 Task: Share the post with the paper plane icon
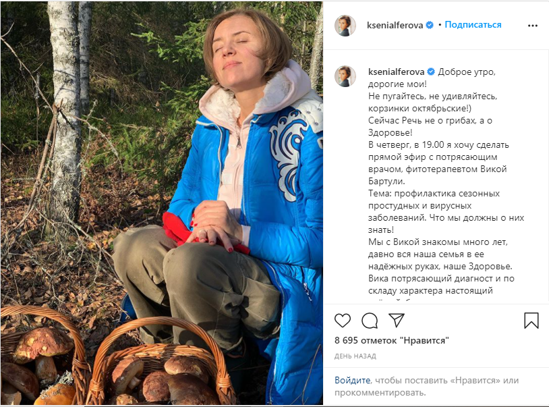click(397, 320)
